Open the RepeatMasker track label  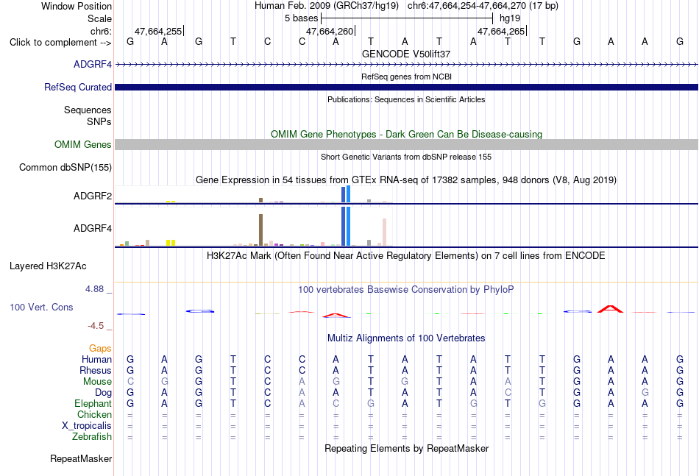click(x=81, y=458)
